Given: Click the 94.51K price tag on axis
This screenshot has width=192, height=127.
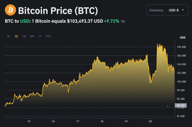Looking at the screenshot, I should click(180, 105).
